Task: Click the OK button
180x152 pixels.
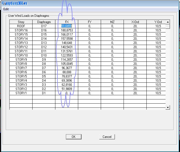Action: (73, 137)
